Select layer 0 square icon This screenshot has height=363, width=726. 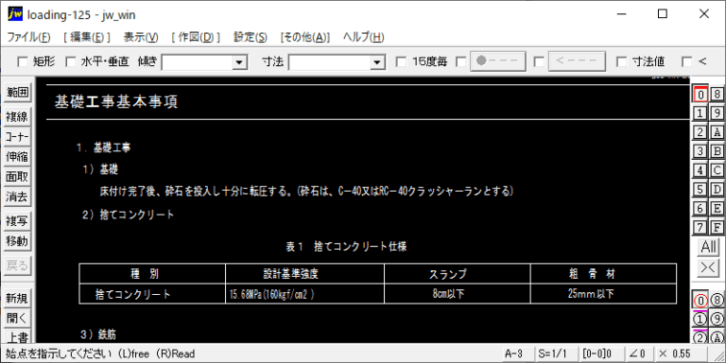pos(700,94)
